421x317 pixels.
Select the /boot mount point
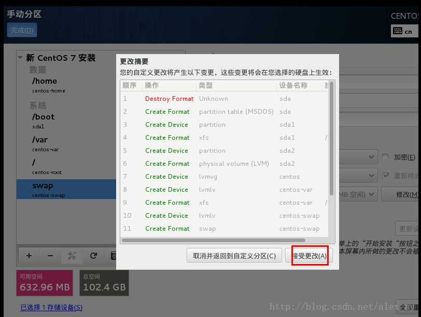tap(66, 121)
